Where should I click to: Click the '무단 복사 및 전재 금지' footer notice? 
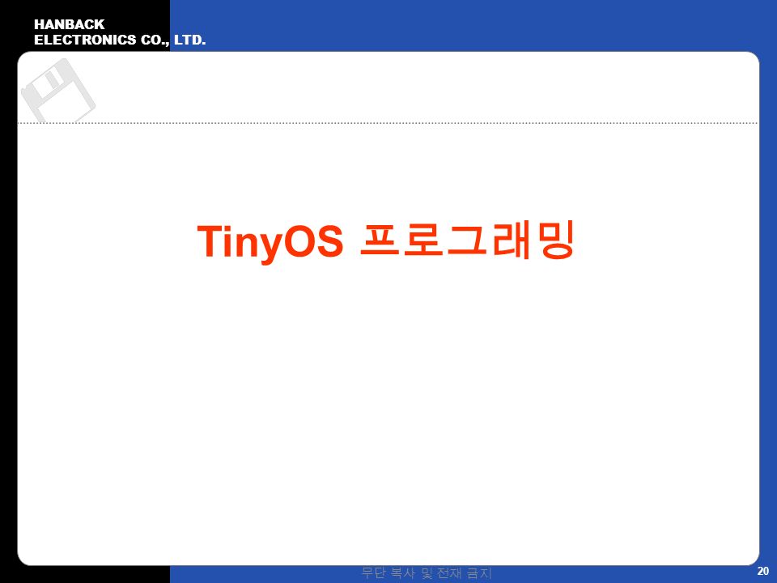[427, 573]
